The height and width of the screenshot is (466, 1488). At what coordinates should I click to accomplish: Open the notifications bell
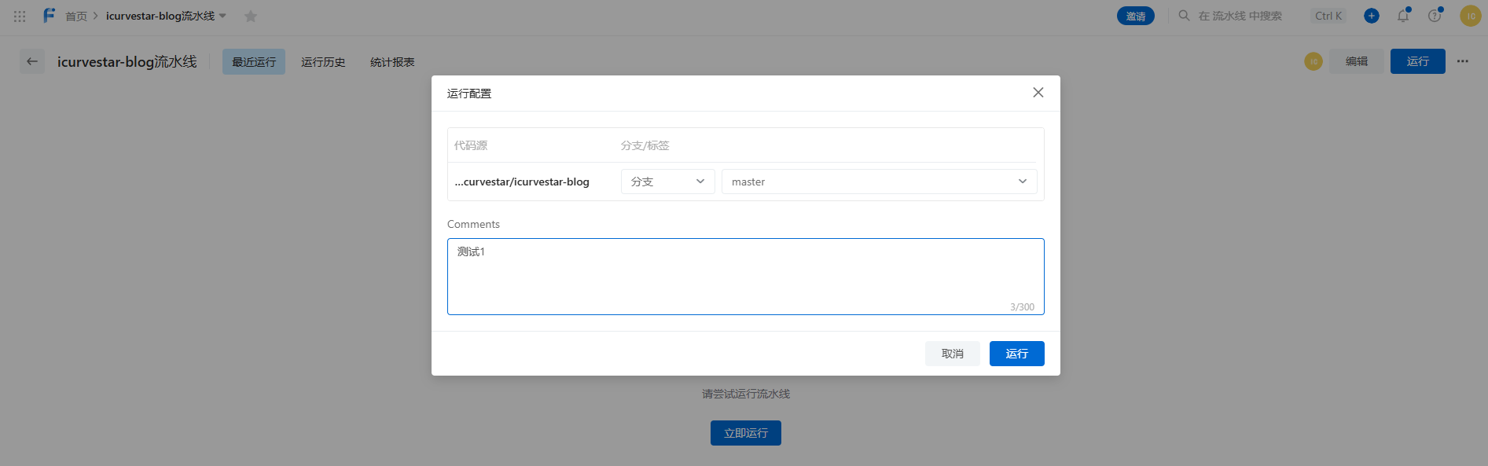pyautogui.click(x=1403, y=16)
